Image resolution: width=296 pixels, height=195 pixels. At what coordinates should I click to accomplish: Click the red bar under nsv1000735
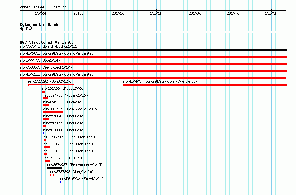153,64
